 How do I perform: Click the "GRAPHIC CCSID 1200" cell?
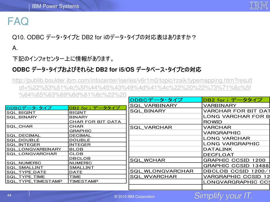[236, 160]
